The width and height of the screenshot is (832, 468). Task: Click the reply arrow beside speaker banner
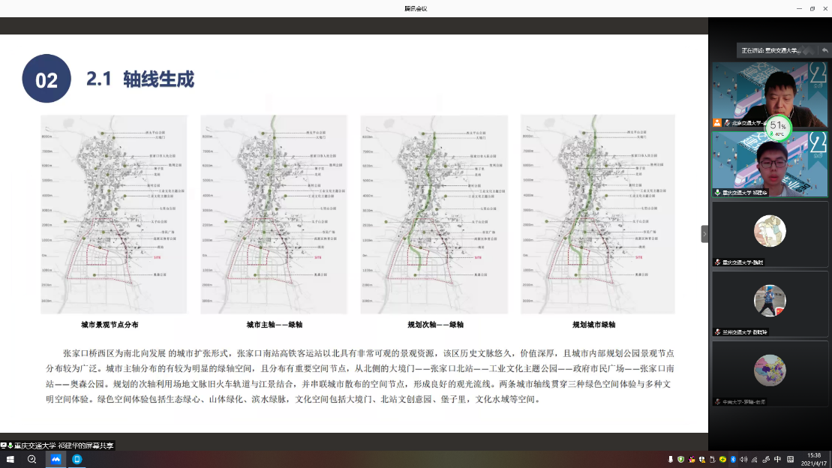pyautogui.click(x=824, y=50)
